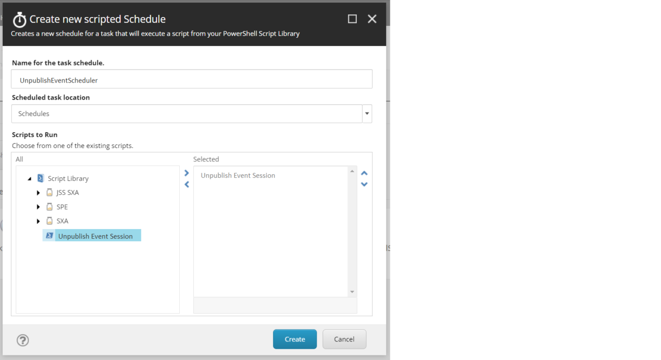
Task: Expand the JSS SXA folder
Action: pos(38,193)
